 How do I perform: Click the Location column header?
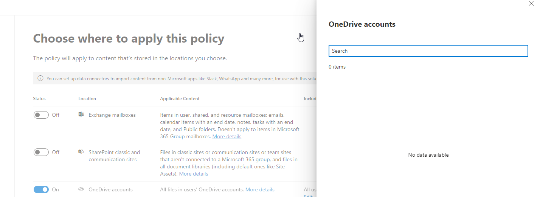click(87, 99)
